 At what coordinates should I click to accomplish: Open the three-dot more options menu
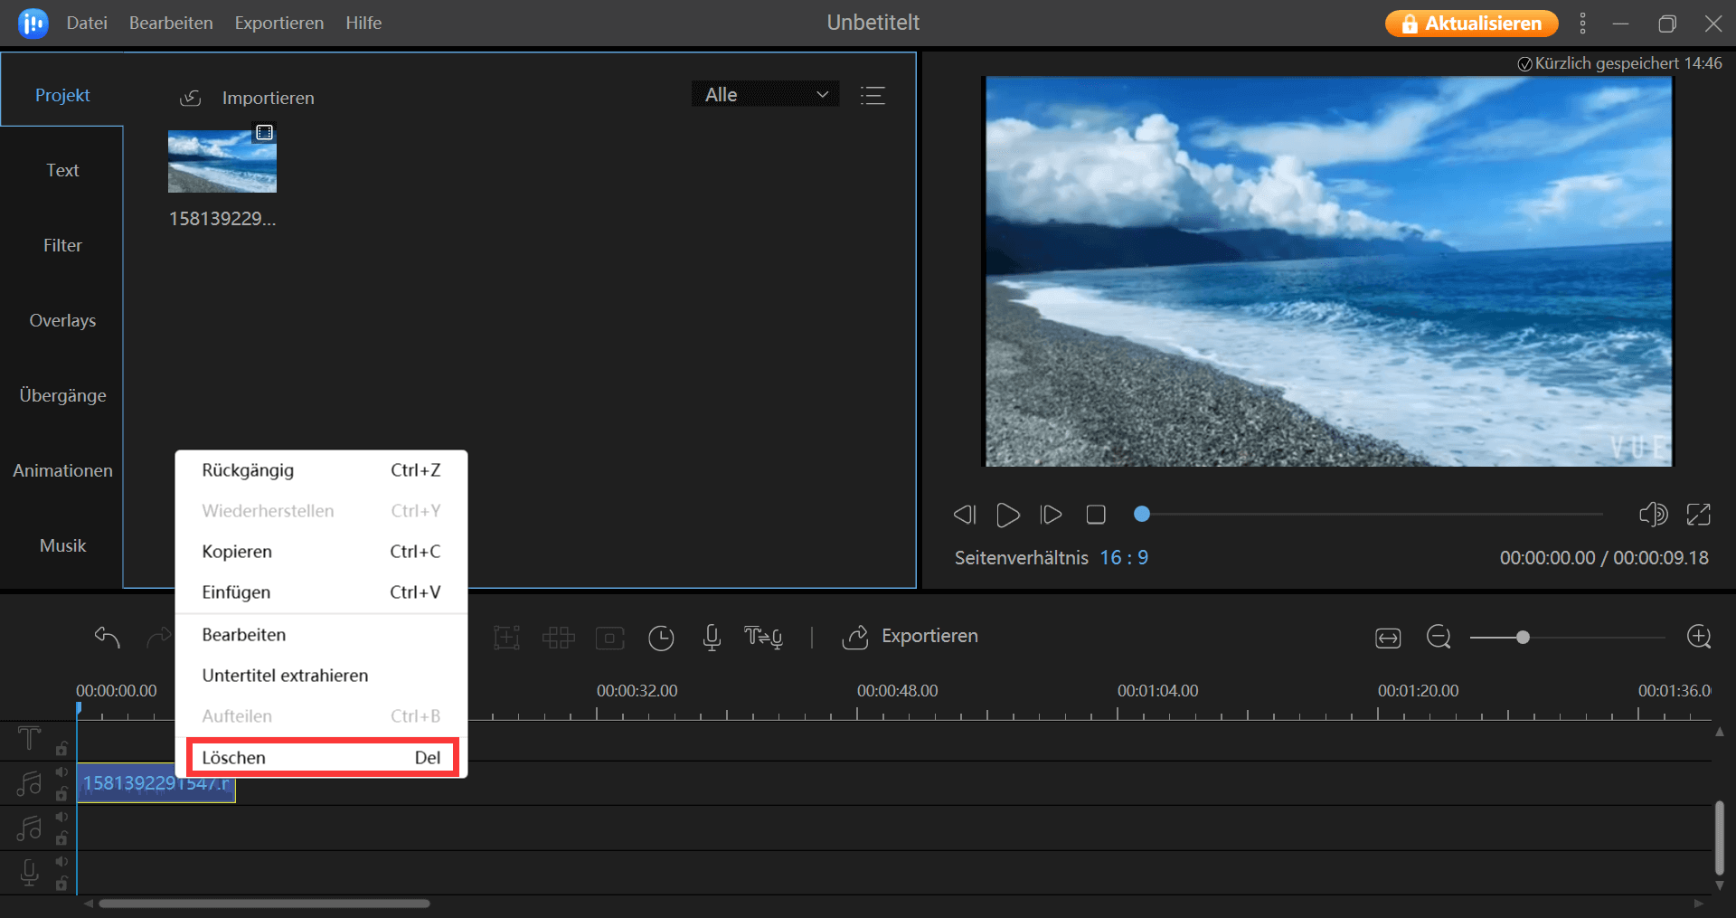(x=1582, y=24)
